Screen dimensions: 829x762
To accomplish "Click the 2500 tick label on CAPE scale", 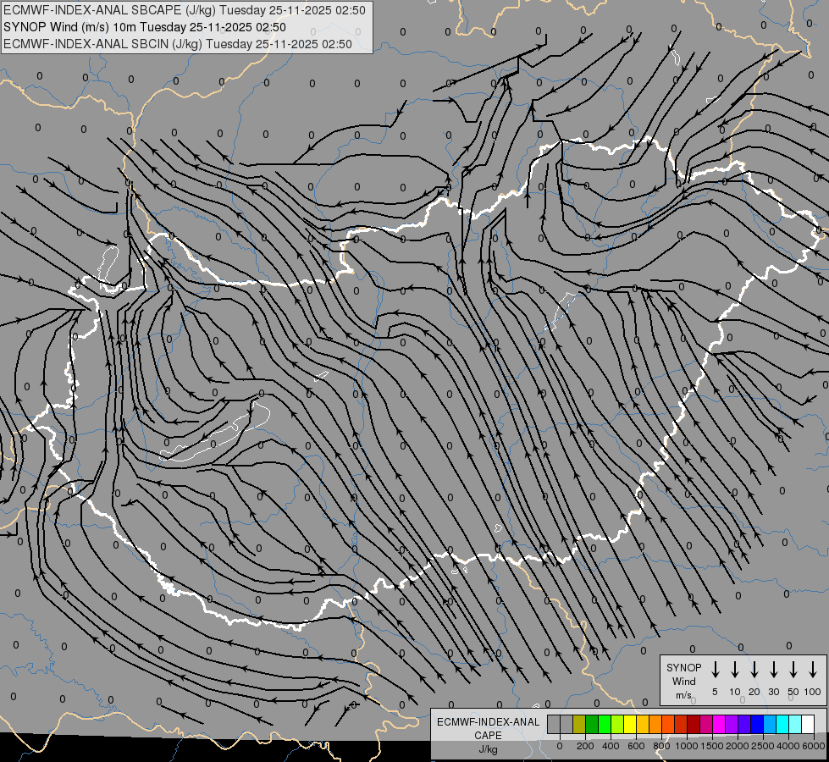I will pyautogui.click(x=762, y=746).
